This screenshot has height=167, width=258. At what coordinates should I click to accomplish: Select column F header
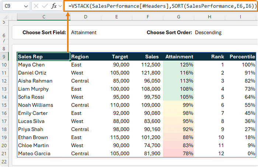pos(147,17)
